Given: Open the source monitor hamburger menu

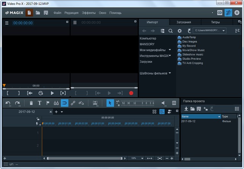Looking at the screenshot, I should (75, 23).
